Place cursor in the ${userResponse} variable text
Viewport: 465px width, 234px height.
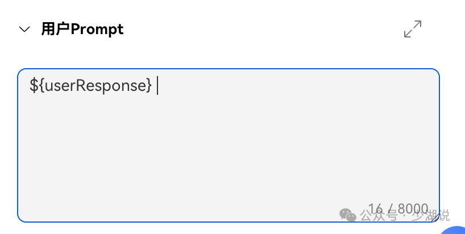click(x=91, y=85)
